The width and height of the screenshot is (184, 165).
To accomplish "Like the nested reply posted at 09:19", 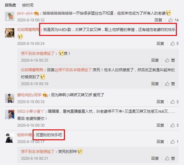I will click(x=170, y=84).
